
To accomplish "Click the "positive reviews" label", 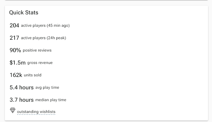I will click(x=37, y=50).
